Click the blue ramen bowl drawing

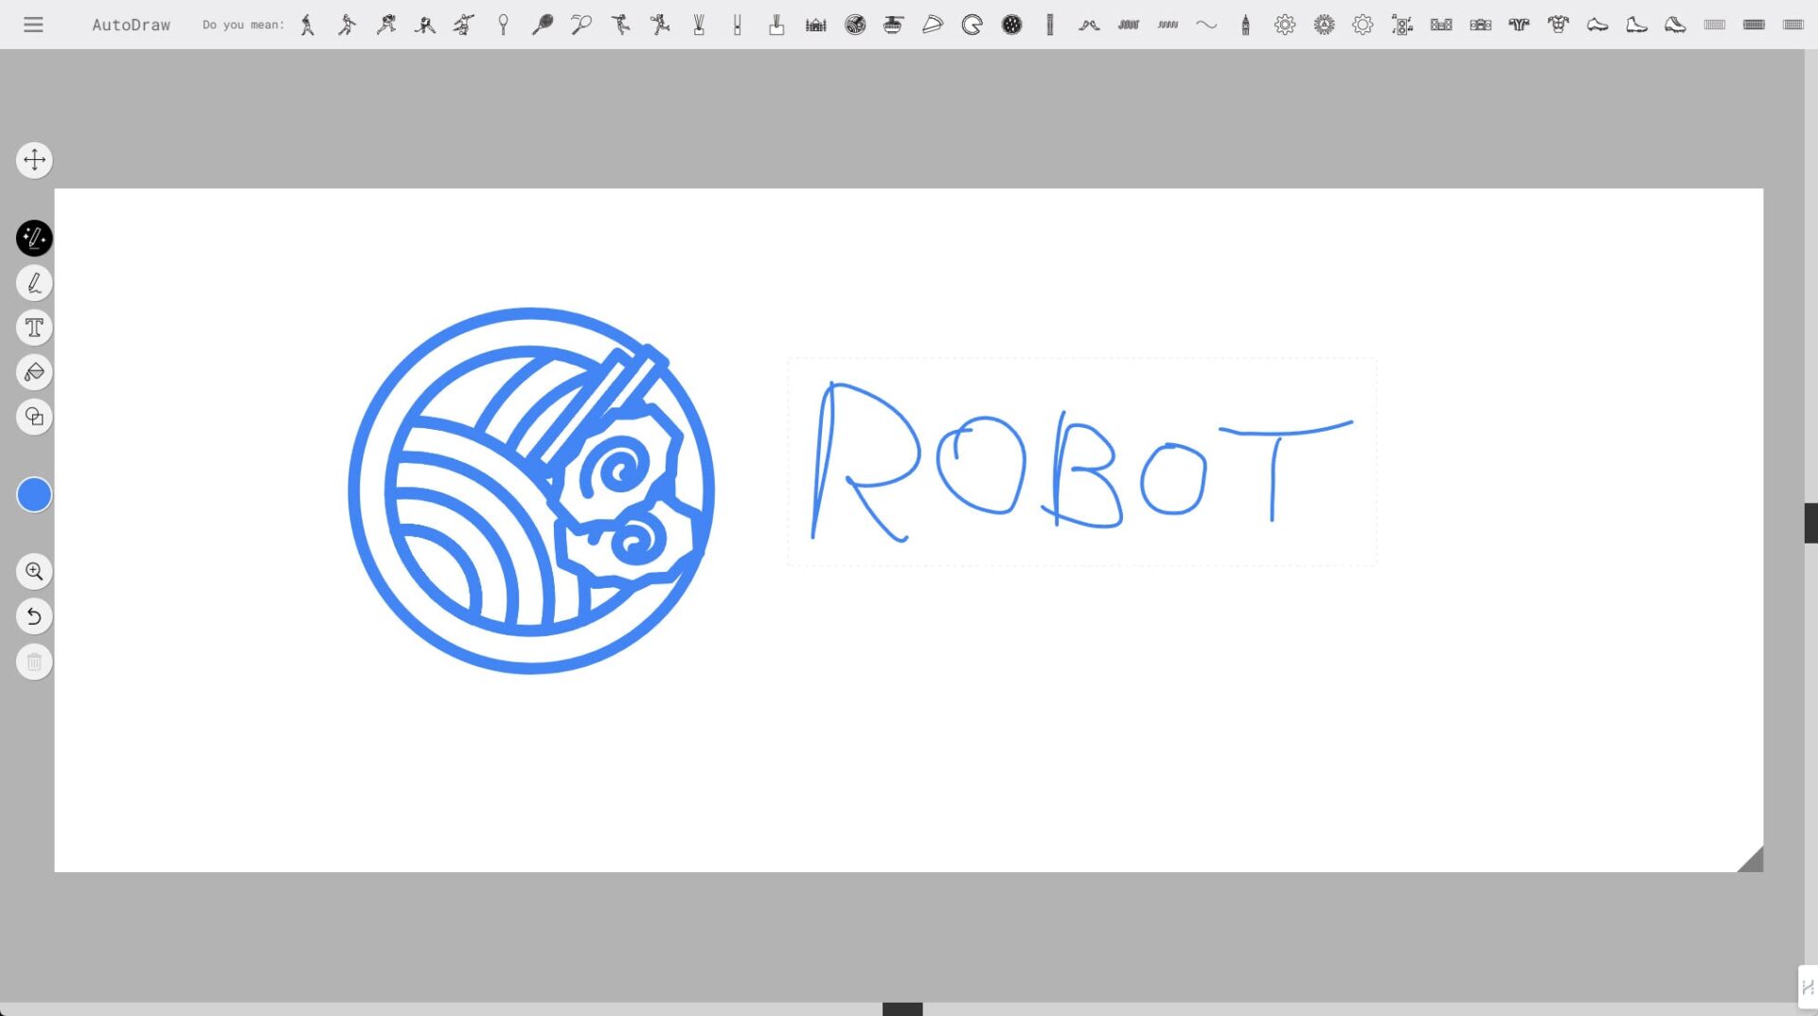[531, 490]
